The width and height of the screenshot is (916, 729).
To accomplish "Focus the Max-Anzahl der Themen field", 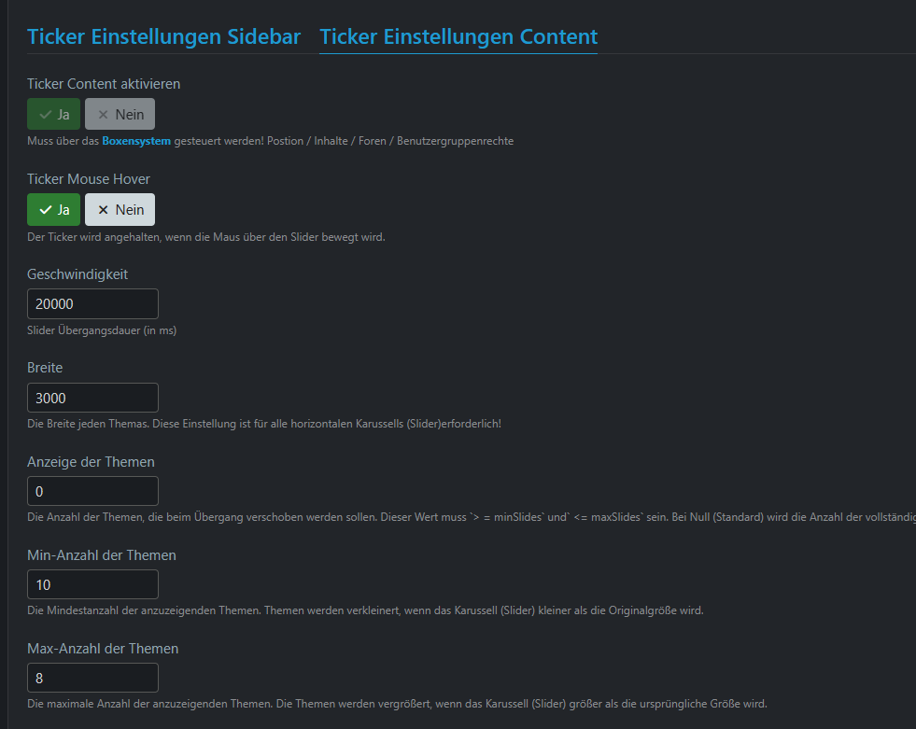I will 92,679.
